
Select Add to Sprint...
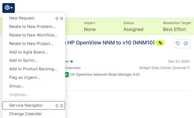click(34, 60)
